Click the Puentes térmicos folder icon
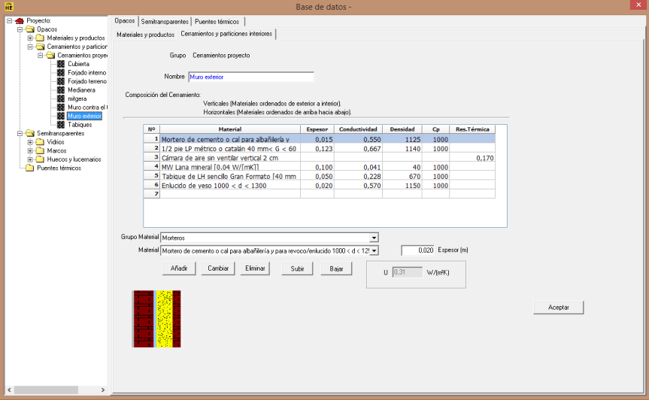Image resolution: width=649 pixels, height=400 pixels. 29,168
